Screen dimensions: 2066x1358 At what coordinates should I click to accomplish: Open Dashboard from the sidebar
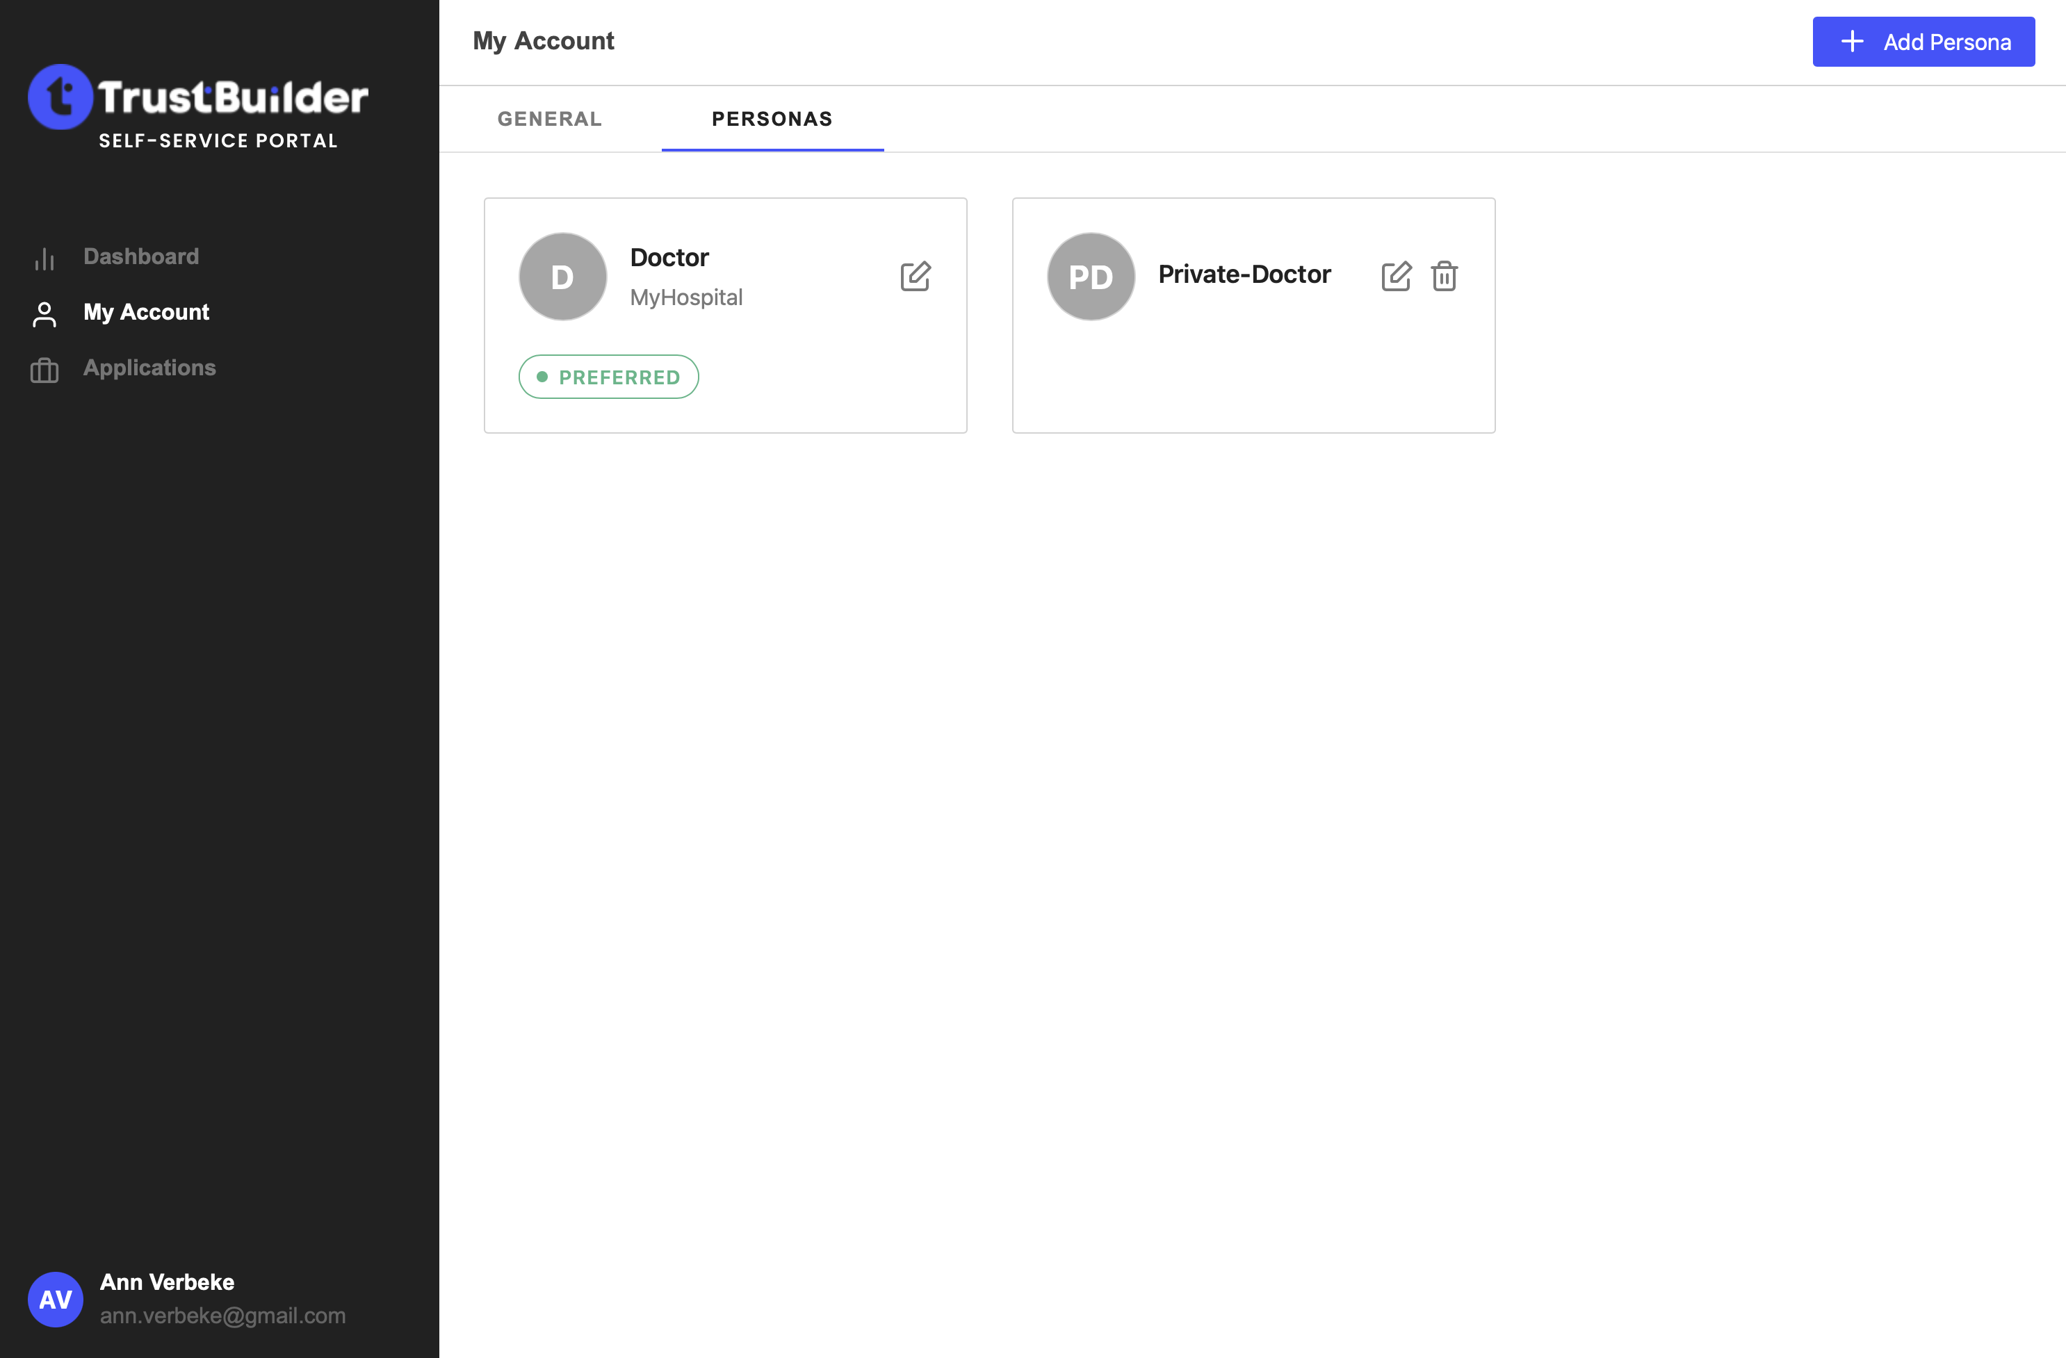[140, 256]
